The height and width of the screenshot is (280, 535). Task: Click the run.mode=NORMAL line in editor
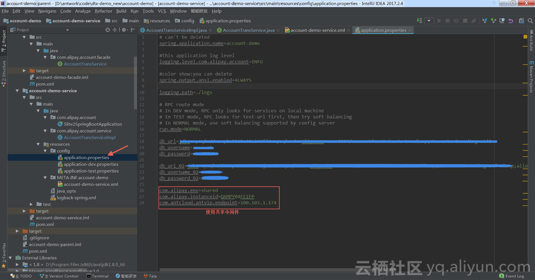click(180, 129)
